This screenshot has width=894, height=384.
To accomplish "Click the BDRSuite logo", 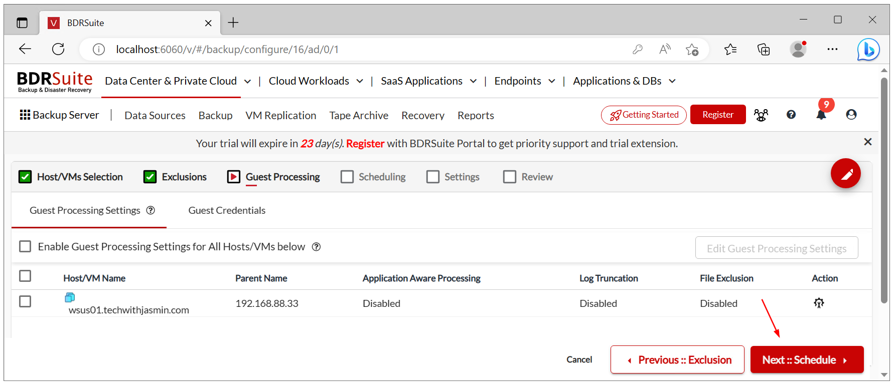I will tap(55, 82).
